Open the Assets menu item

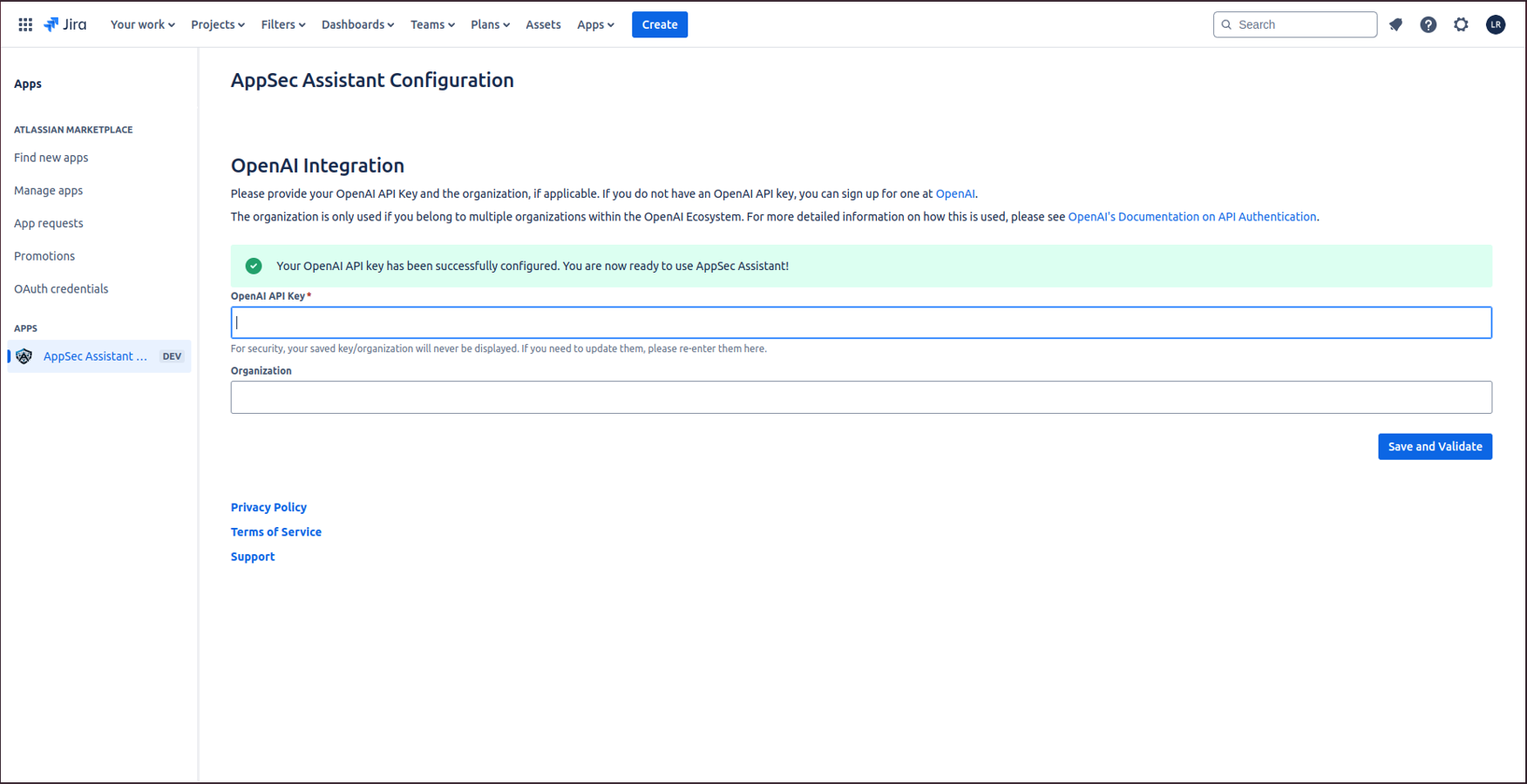click(543, 24)
